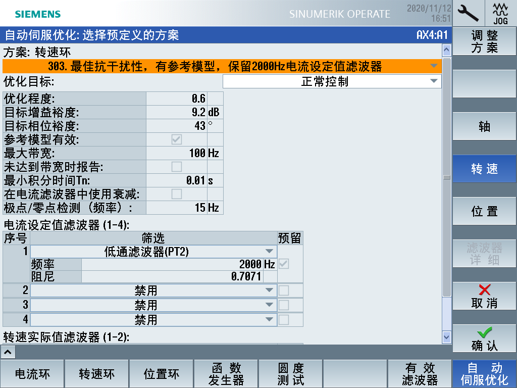517x388 pixels.
Task: Toggle the 未达到带宽时报告 checkbox
Action: point(177,167)
